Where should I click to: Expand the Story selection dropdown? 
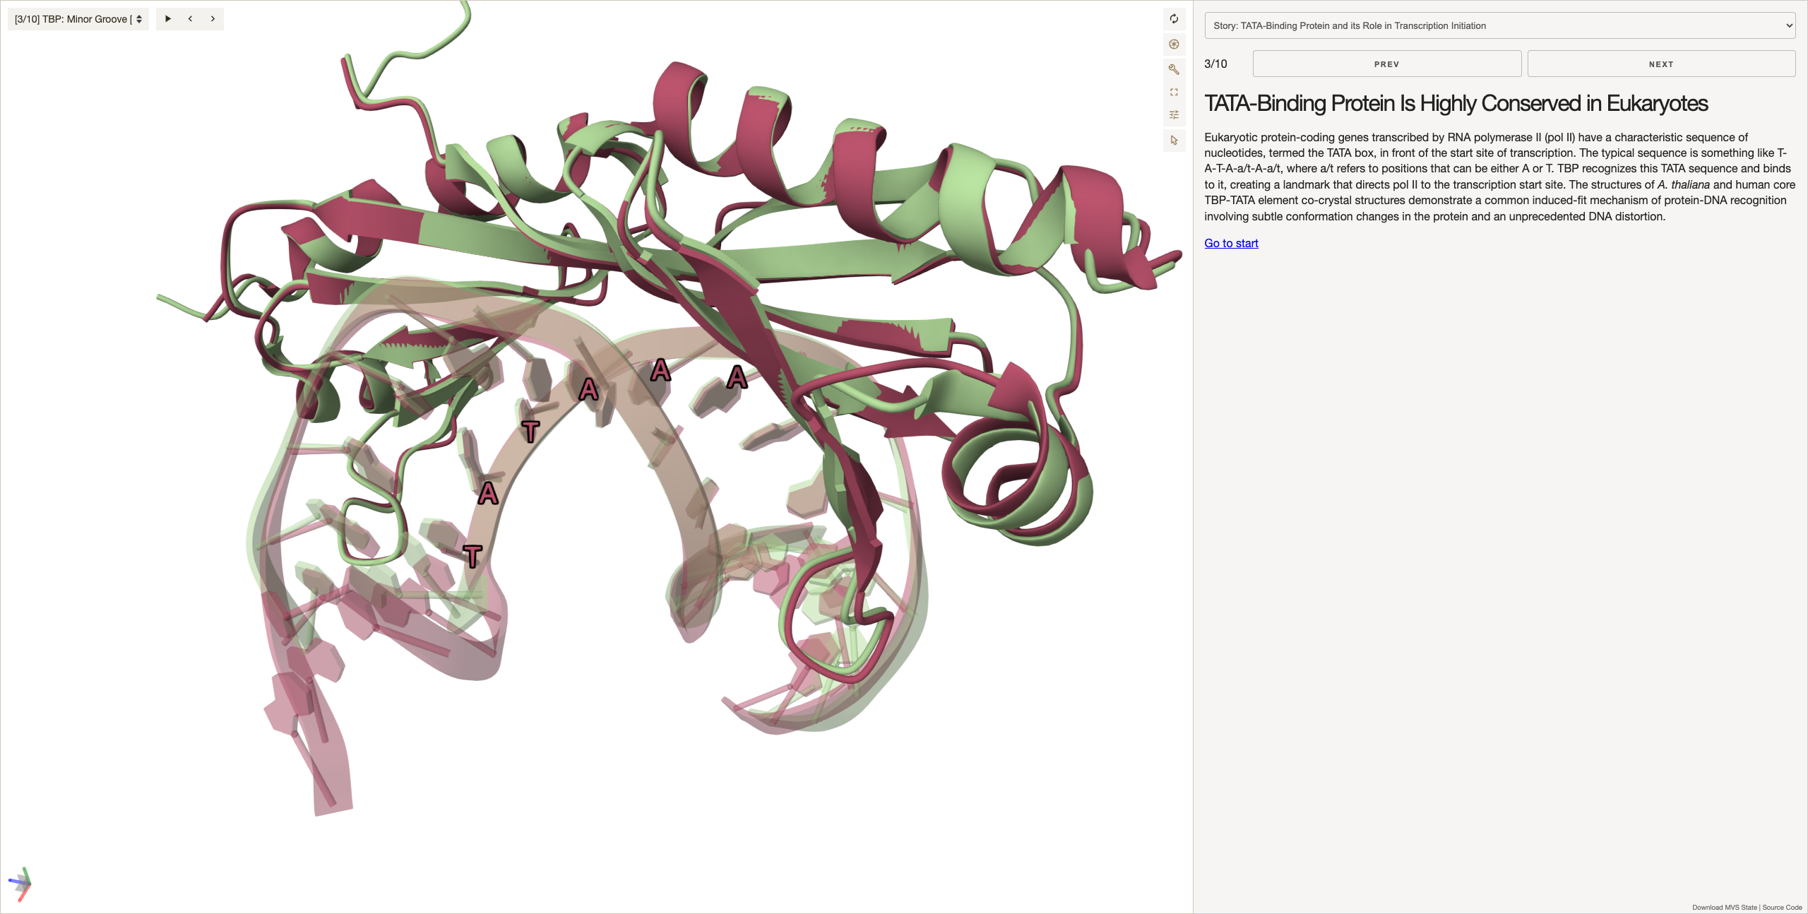pyautogui.click(x=1500, y=25)
